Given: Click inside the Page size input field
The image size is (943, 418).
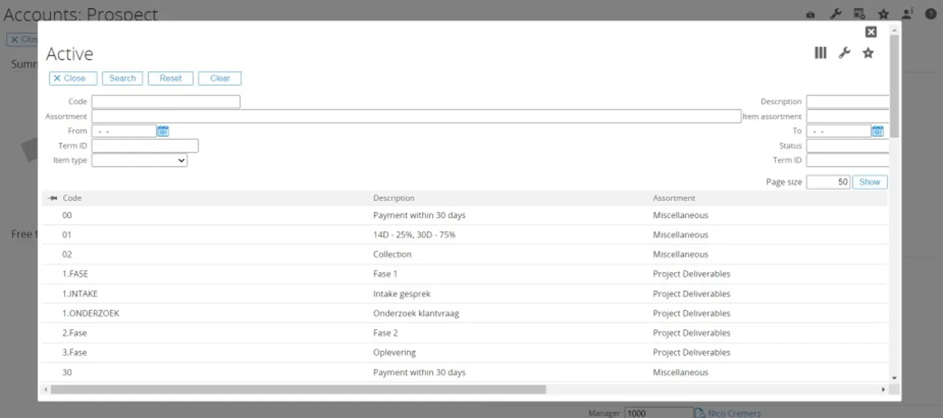Looking at the screenshot, I should [x=828, y=181].
